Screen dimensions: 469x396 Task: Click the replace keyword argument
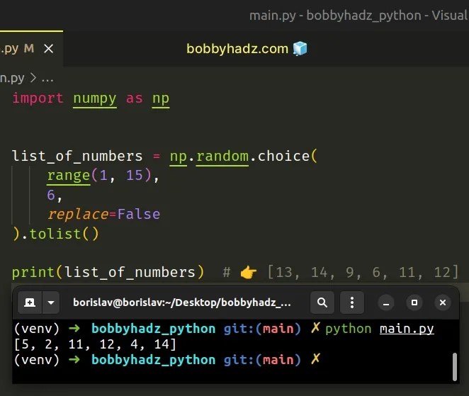(78, 215)
